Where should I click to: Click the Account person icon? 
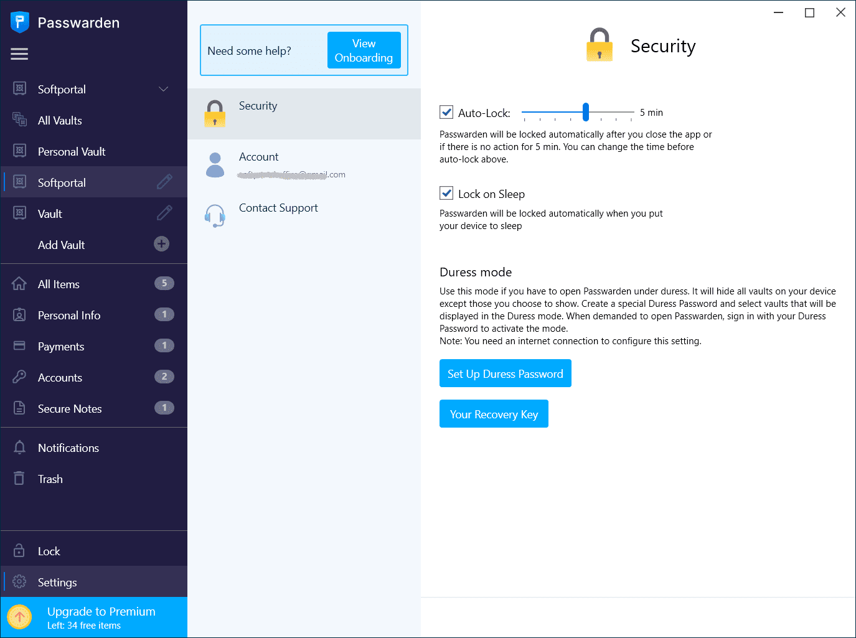point(215,165)
